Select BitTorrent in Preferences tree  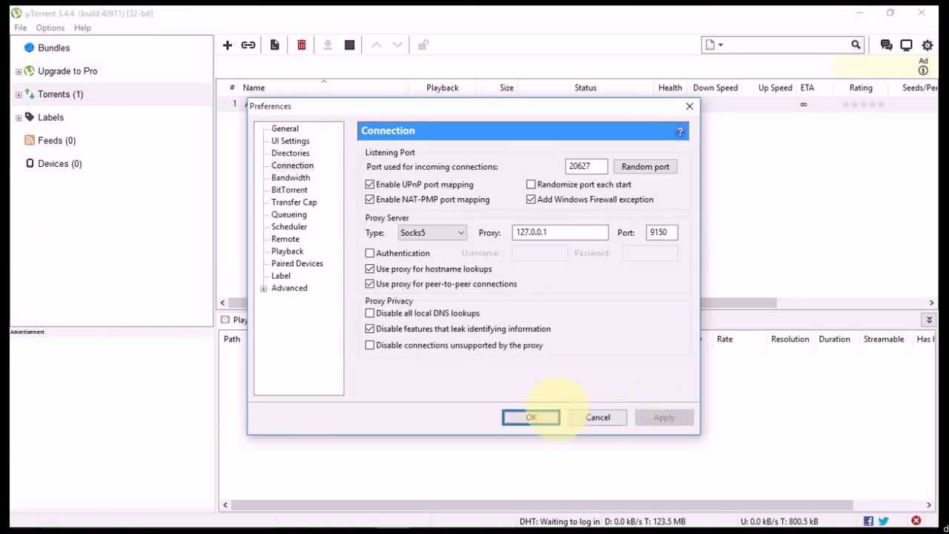pos(289,190)
